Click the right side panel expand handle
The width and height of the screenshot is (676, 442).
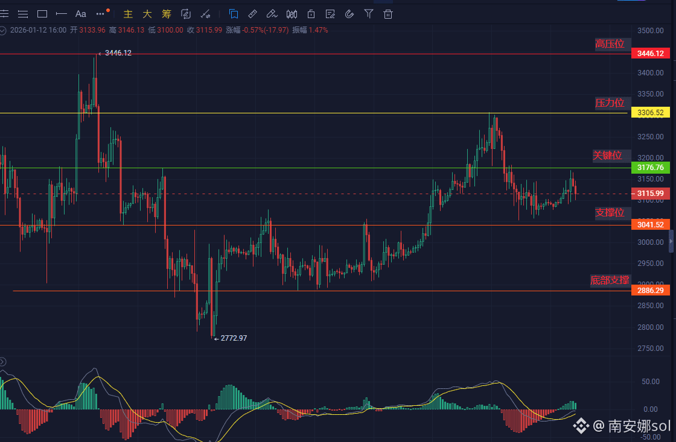671,241
